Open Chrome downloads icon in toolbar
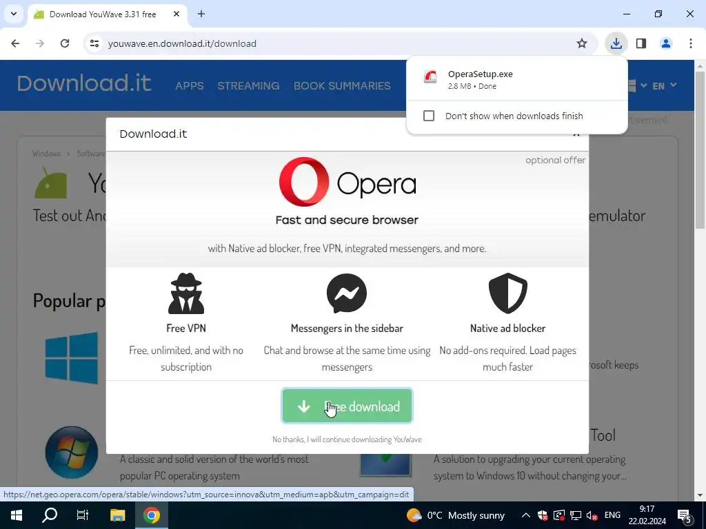Image resolution: width=706 pixels, height=529 pixels. click(x=616, y=43)
